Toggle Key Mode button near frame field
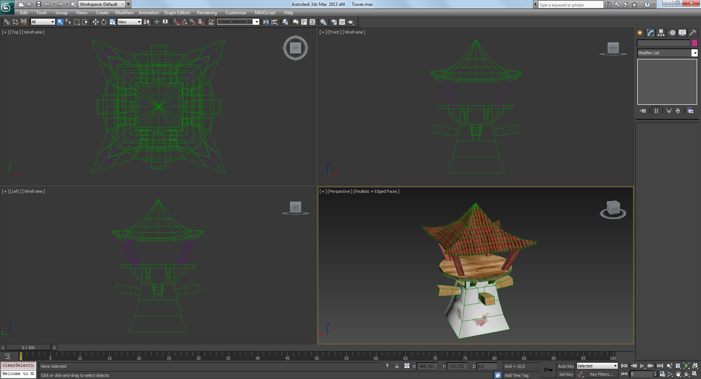The height and width of the screenshot is (379, 701). pyautogui.click(x=624, y=374)
